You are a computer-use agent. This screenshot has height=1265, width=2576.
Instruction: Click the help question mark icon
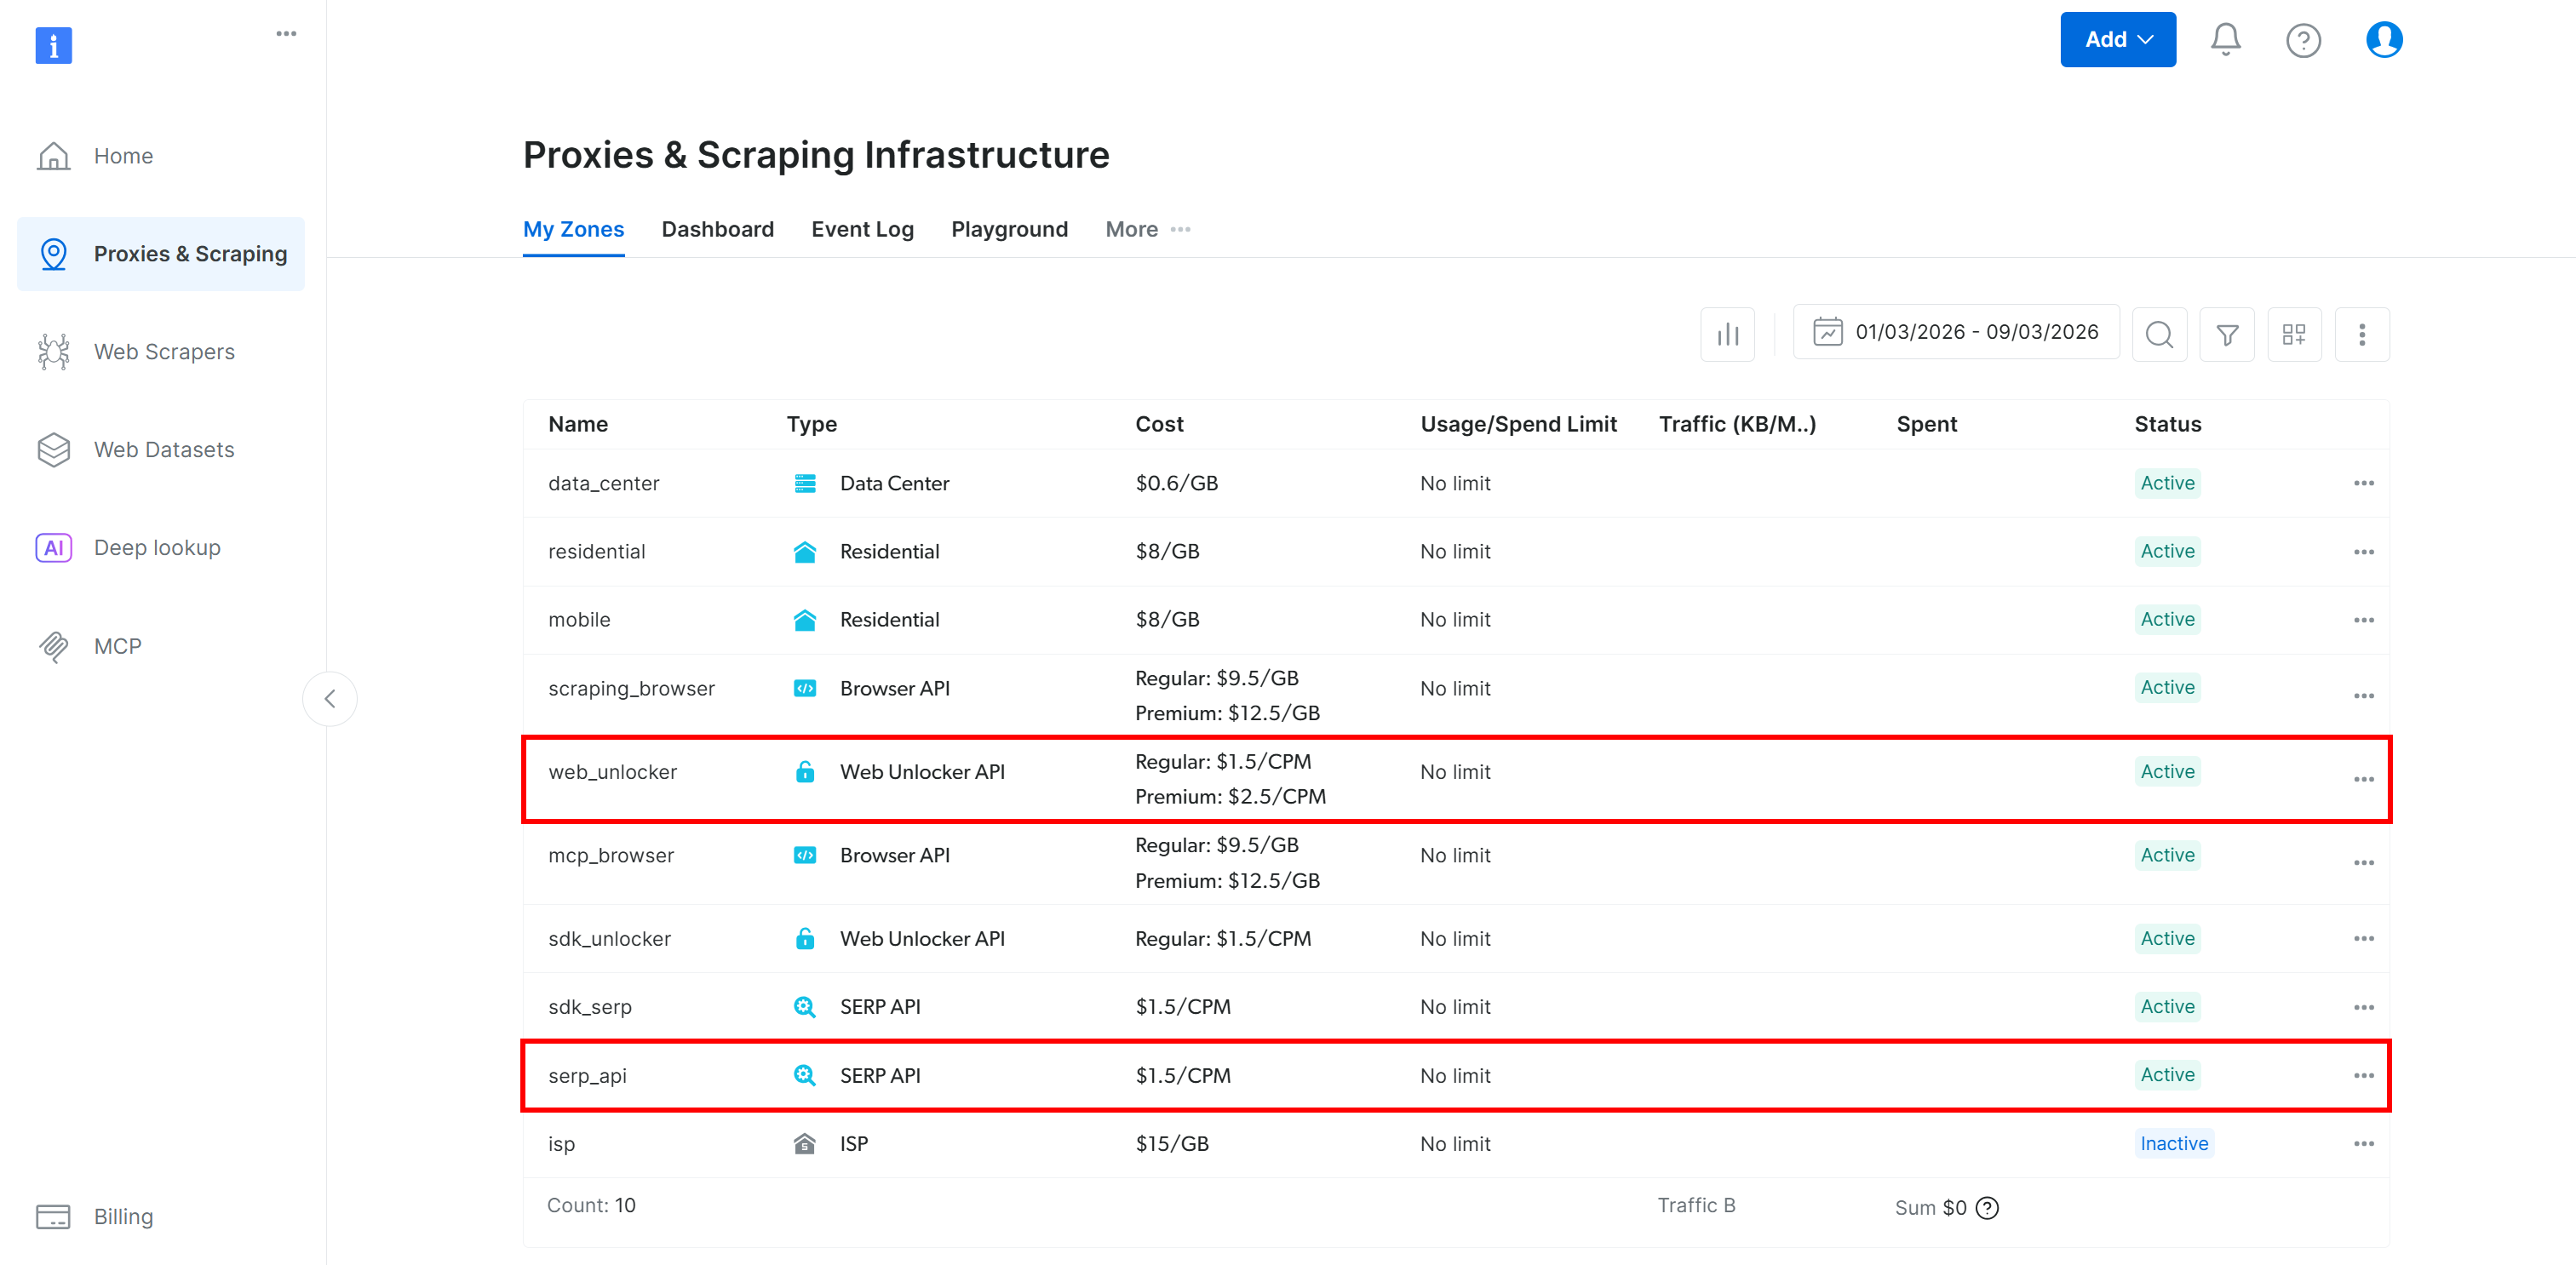pyautogui.click(x=2303, y=40)
